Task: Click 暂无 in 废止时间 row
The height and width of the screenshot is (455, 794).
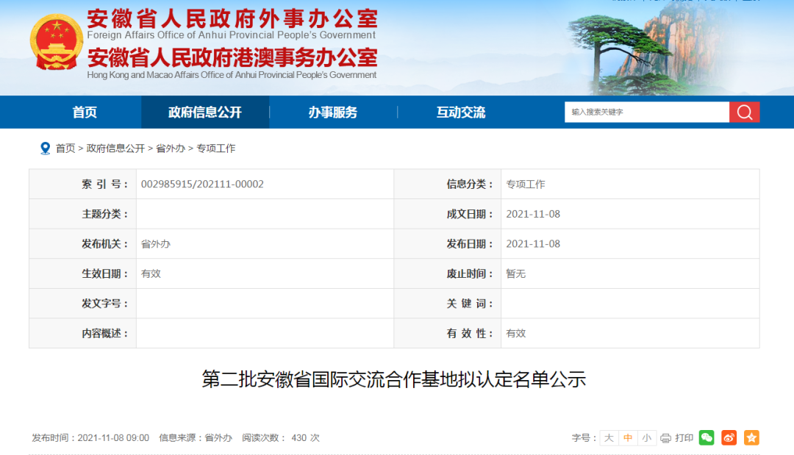Action: 516,274
